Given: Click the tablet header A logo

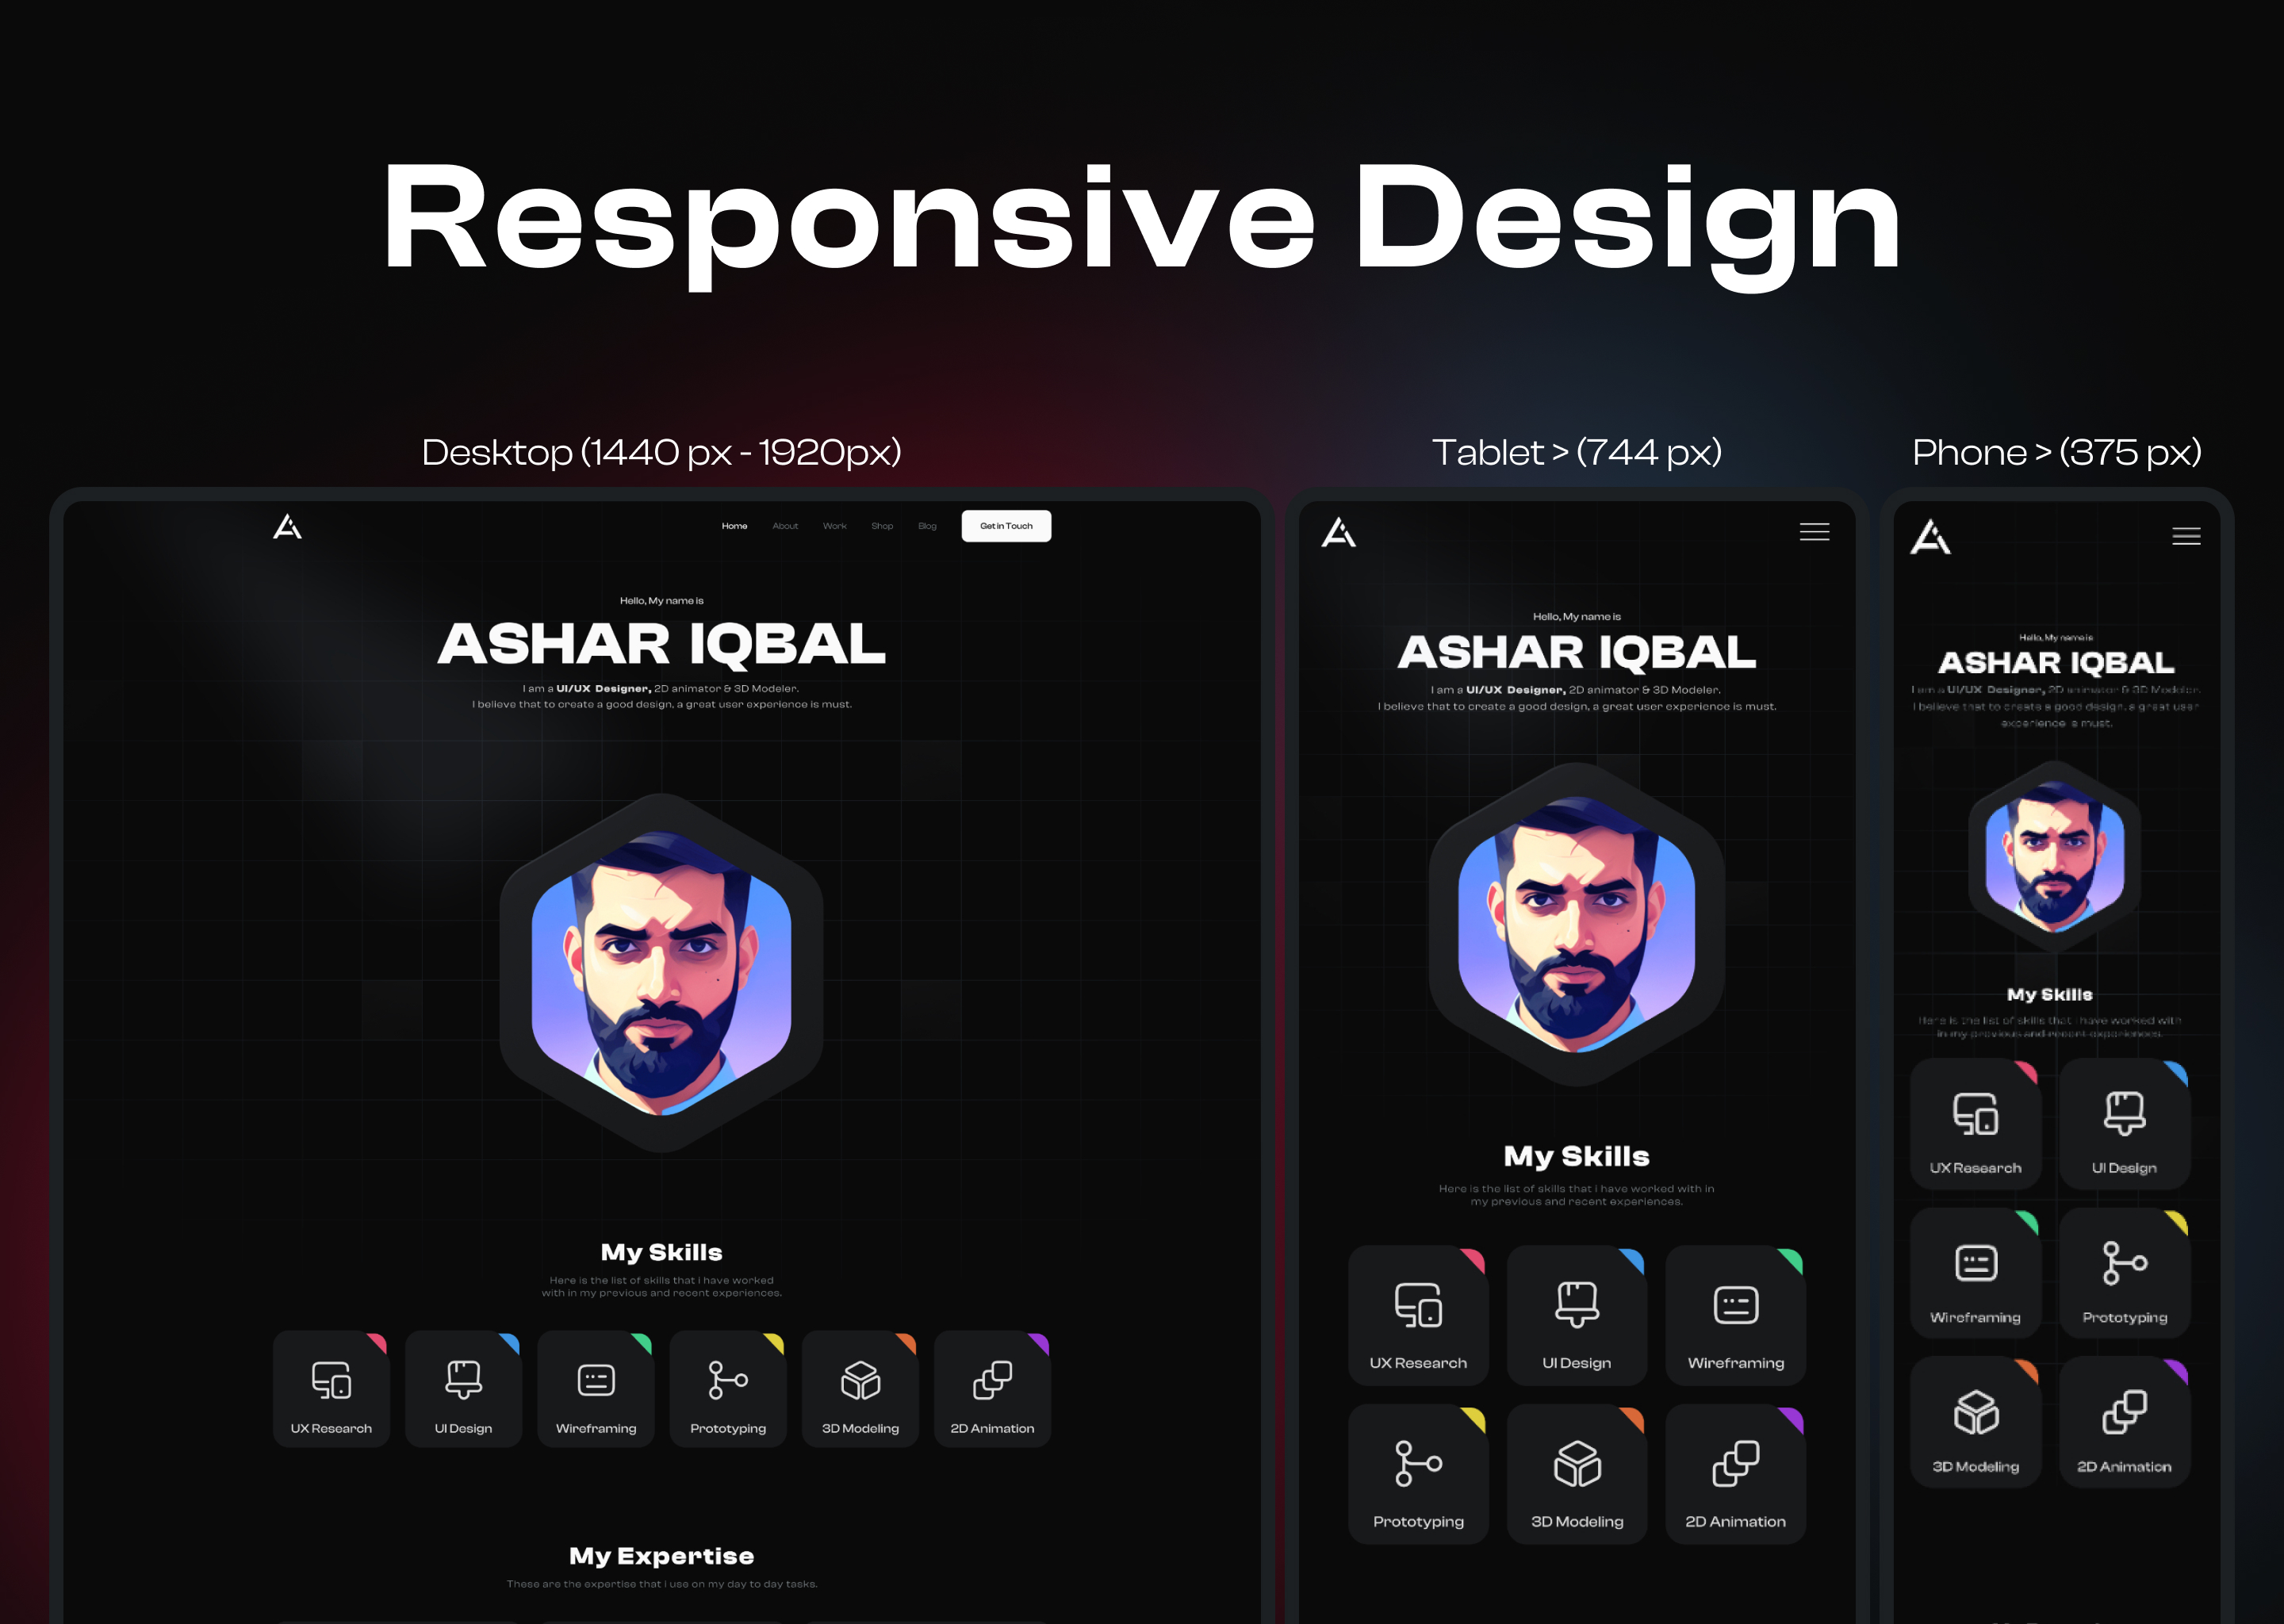Looking at the screenshot, I should [x=1338, y=532].
